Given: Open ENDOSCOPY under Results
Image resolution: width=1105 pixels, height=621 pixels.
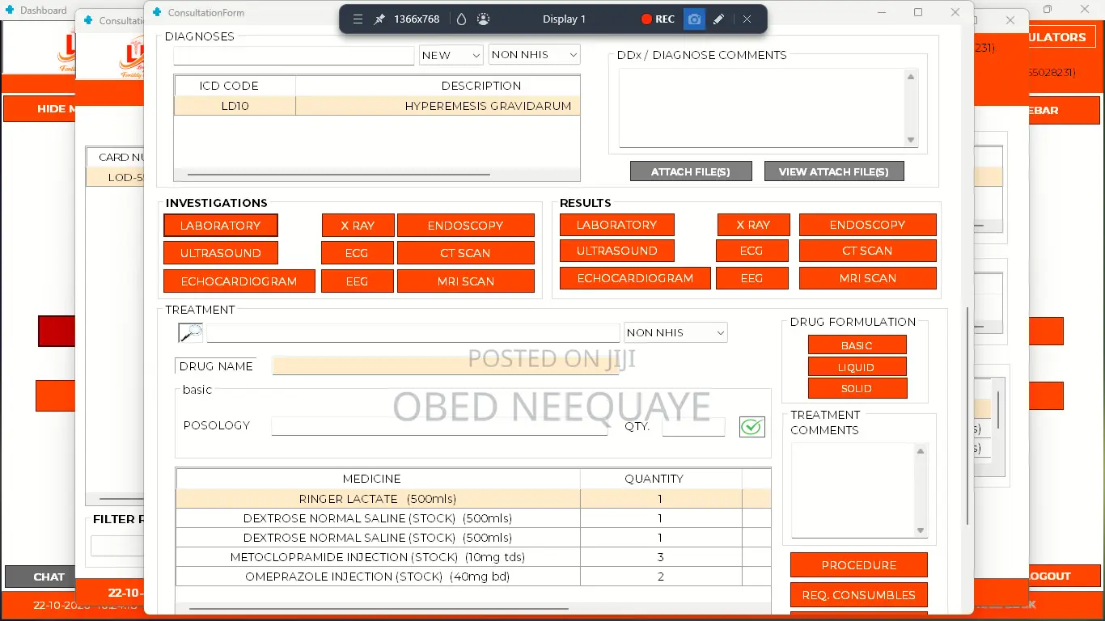Looking at the screenshot, I should tap(867, 225).
